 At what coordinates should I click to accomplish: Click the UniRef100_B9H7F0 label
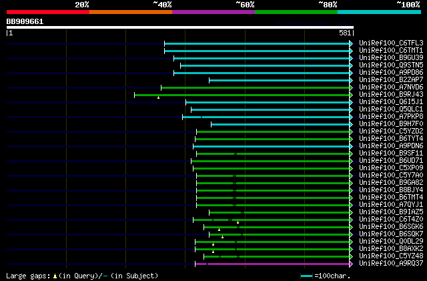click(391, 124)
